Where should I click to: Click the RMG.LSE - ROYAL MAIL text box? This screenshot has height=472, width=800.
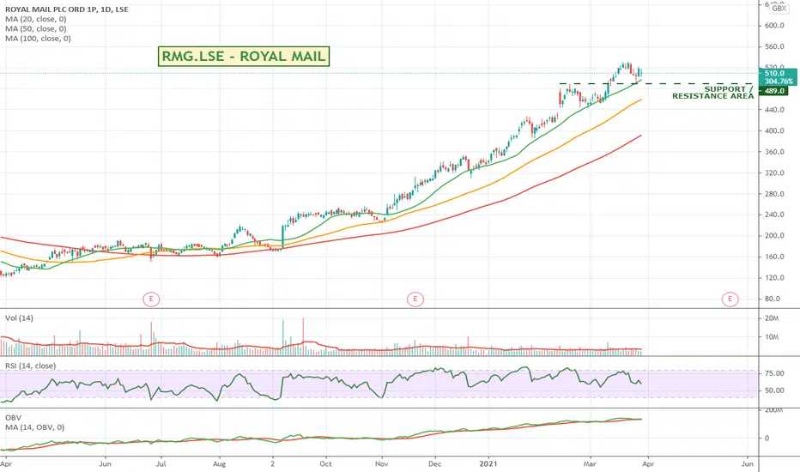[x=244, y=56]
